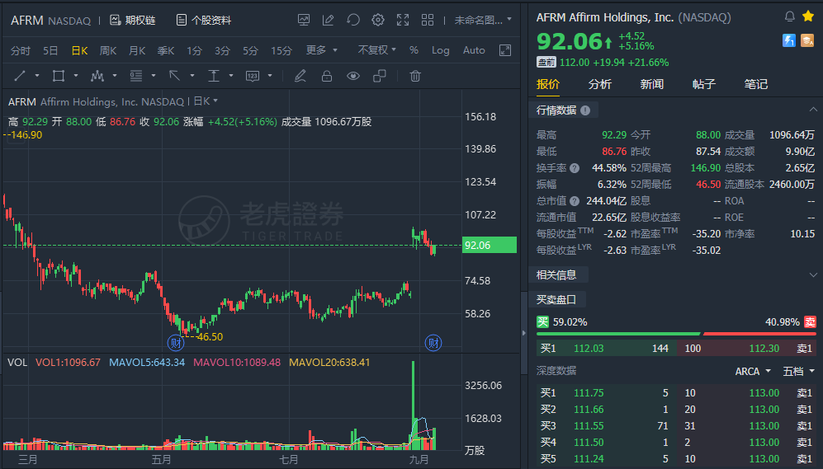The width and height of the screenshot is (823, 469).
Task: Click the earnings 财 marker near 五月
Action: tap(175, 344)
